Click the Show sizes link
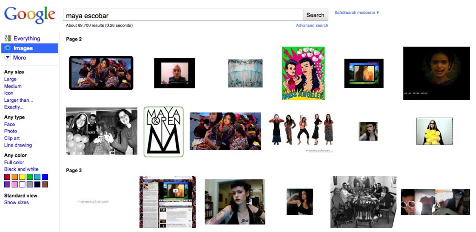 coord(16,202)
